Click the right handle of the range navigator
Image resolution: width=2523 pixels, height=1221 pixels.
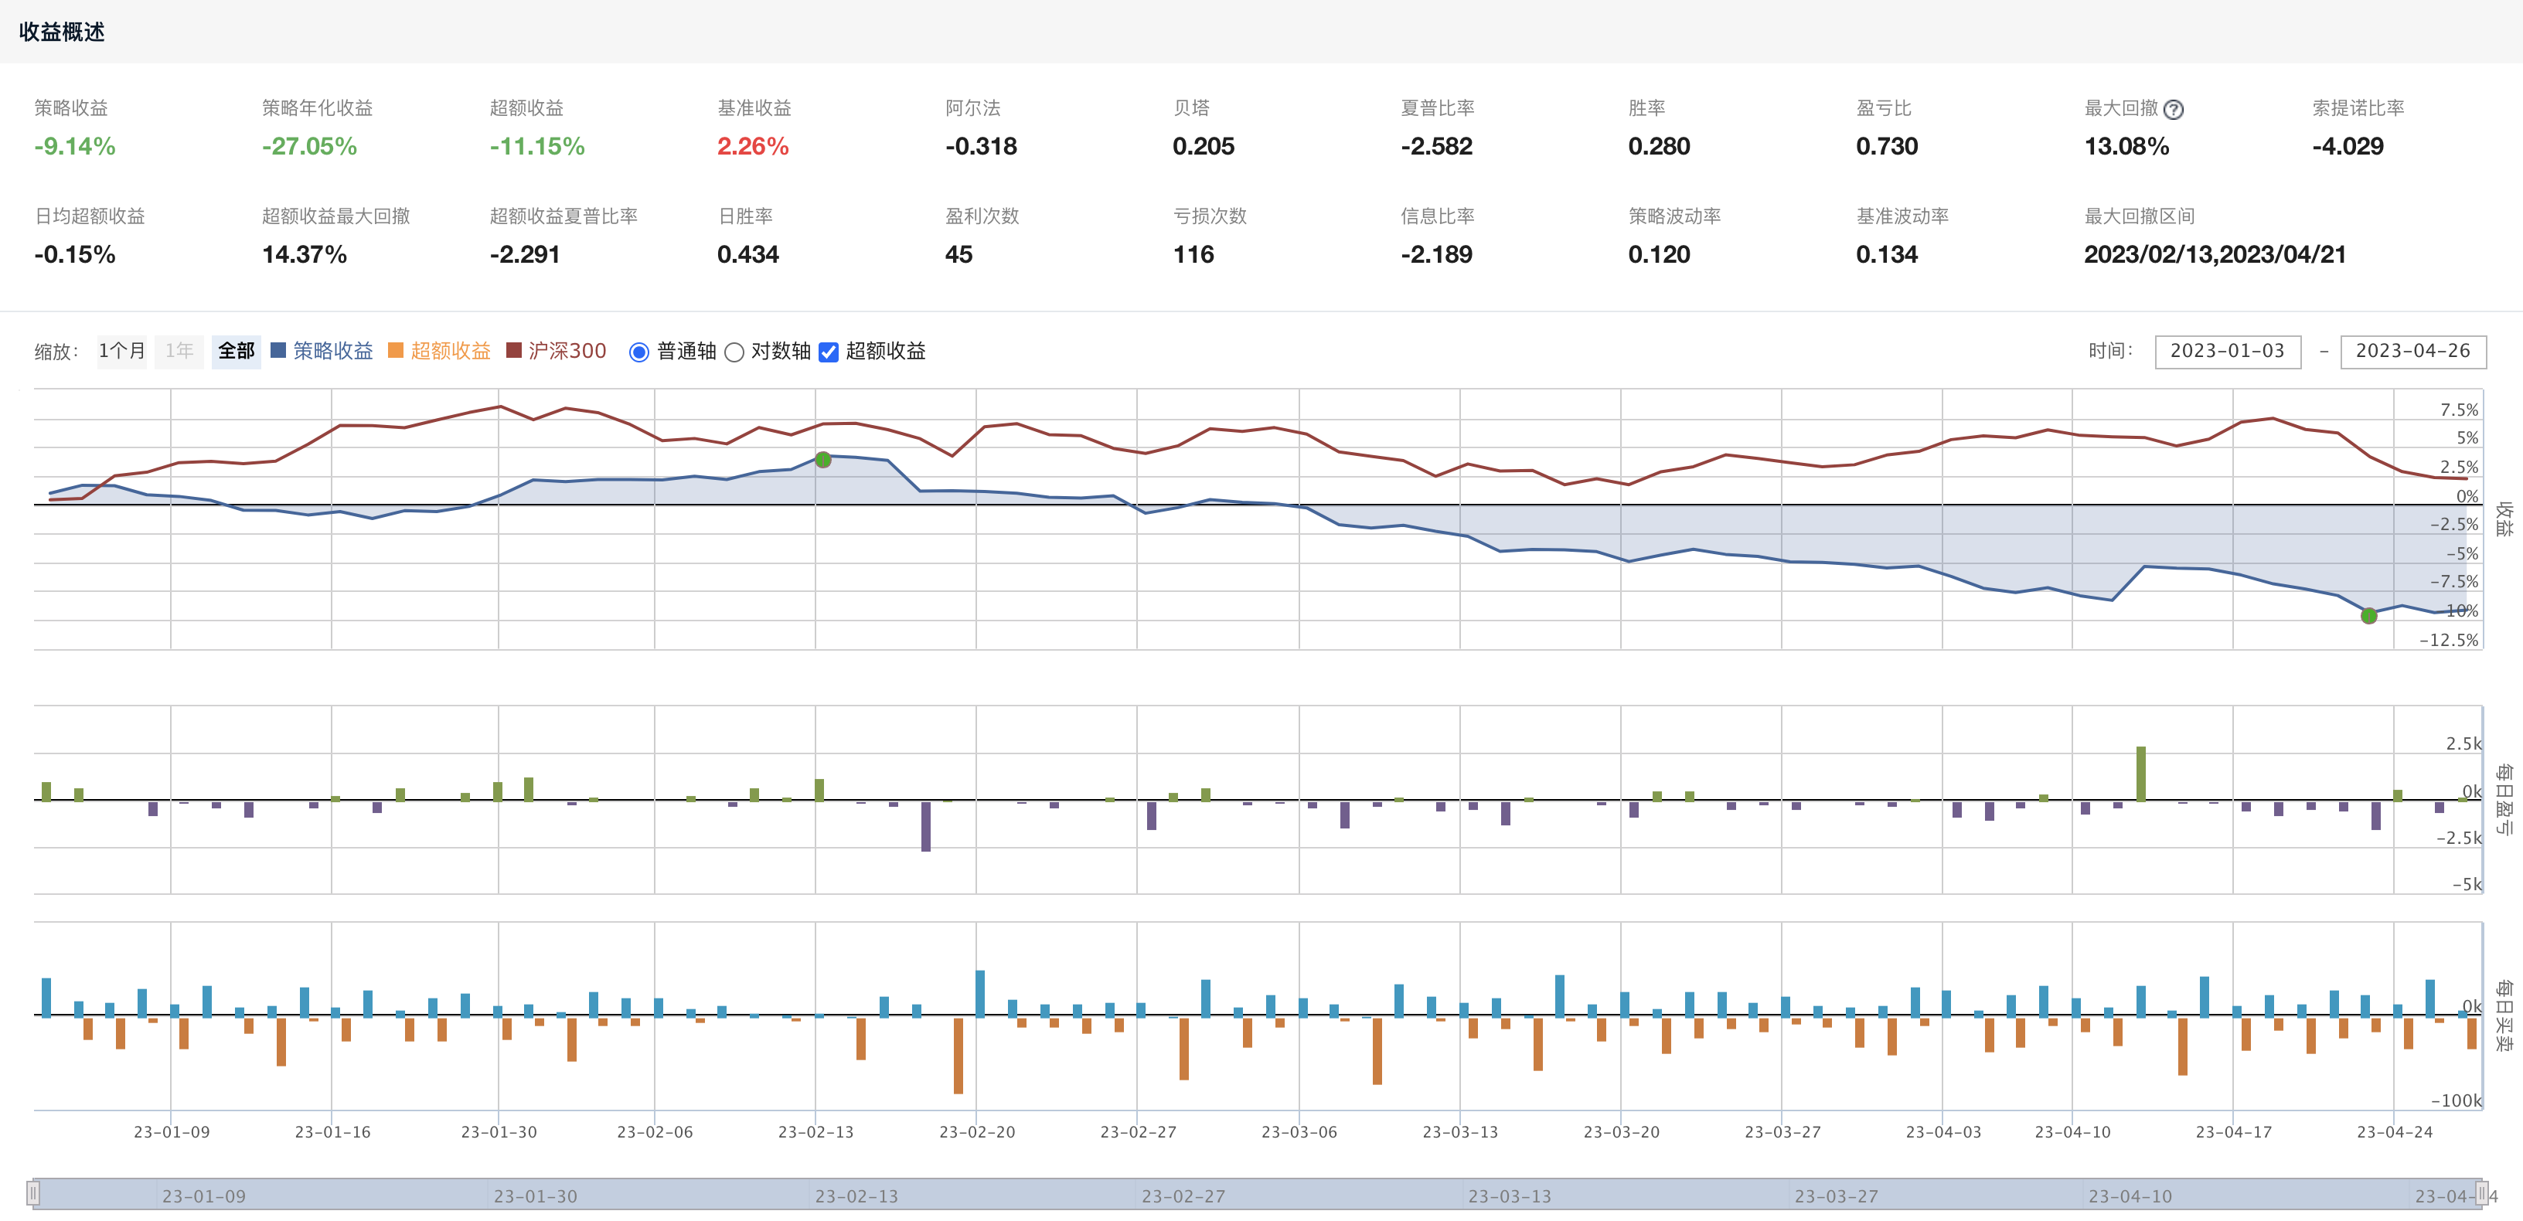[x=2481, y=1192]
